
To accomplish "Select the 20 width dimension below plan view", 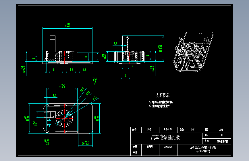I will pyautogui.click(x=85, y=143).
